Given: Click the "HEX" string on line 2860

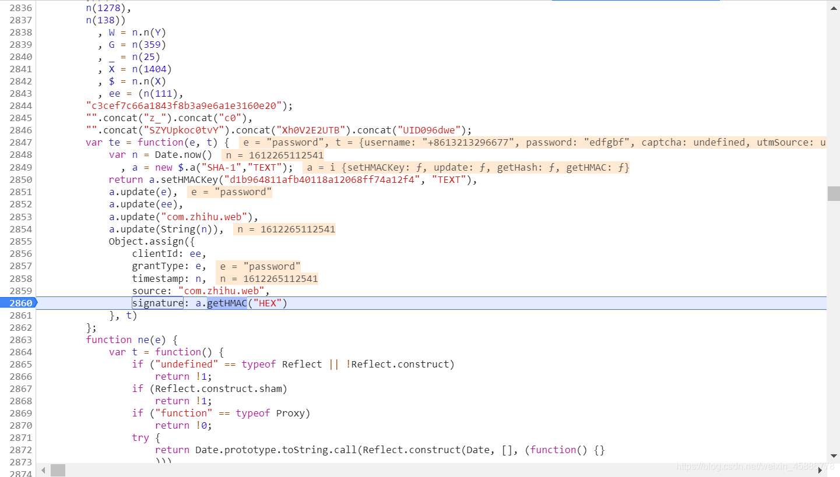Looking at the screenshot, I should tap(267, 303).
